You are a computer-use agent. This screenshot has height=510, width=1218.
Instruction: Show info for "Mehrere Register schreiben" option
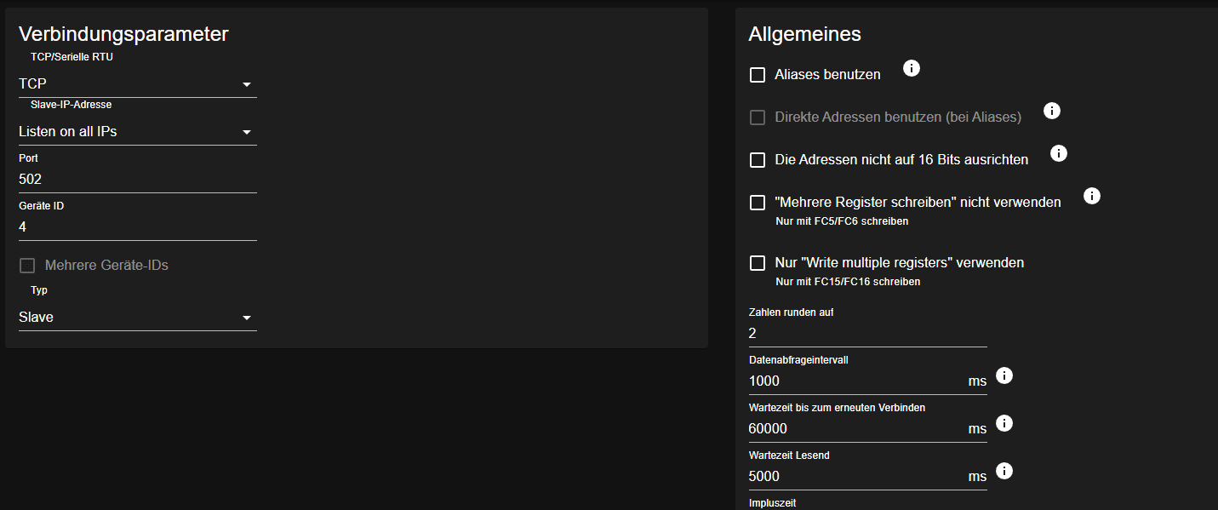(1092, 196)
